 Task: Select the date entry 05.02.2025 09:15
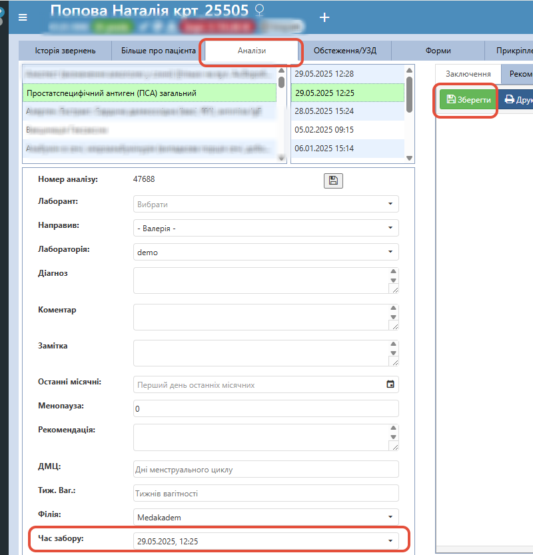tap(348, 129)
